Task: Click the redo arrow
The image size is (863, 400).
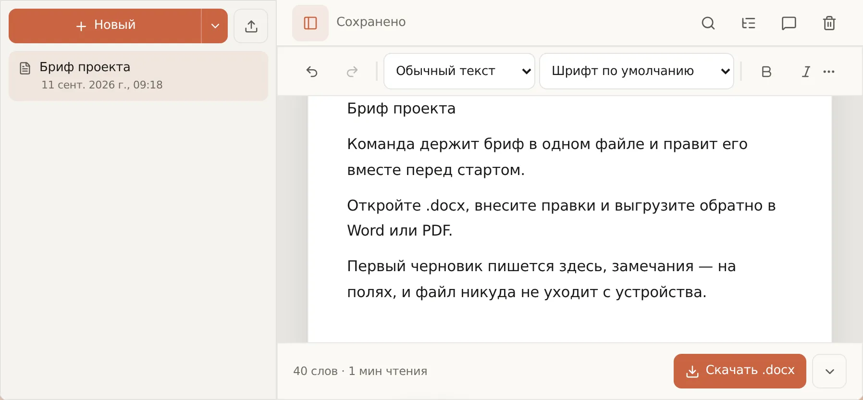Action: [x=352, y=72]
